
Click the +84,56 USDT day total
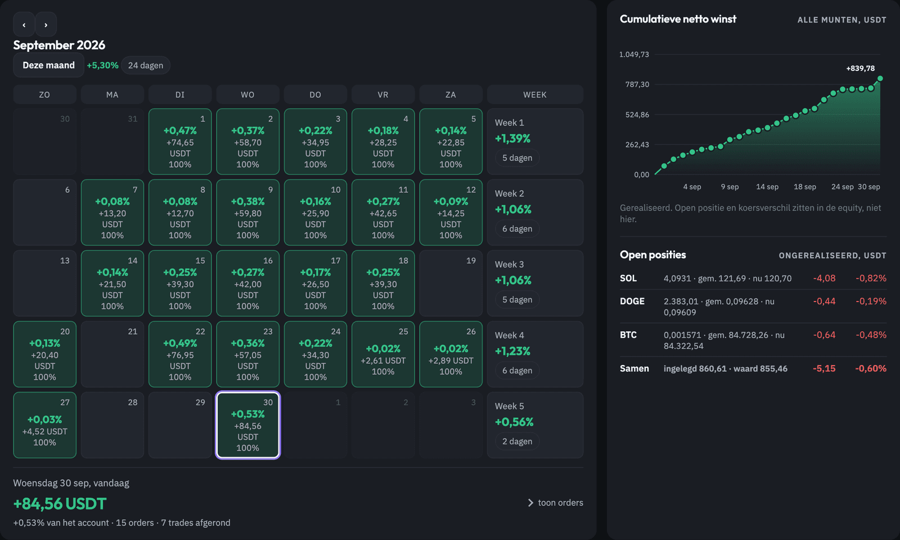[x=60, y=503]
